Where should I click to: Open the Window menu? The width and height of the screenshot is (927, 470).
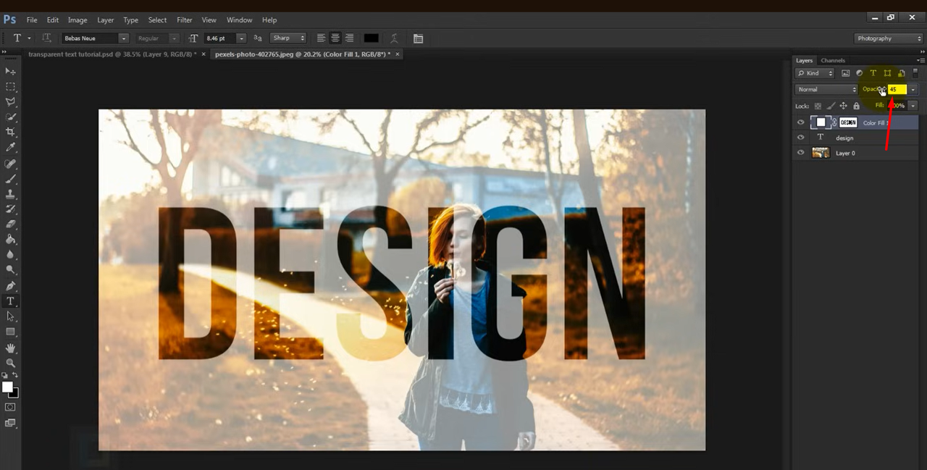(240, 20)
